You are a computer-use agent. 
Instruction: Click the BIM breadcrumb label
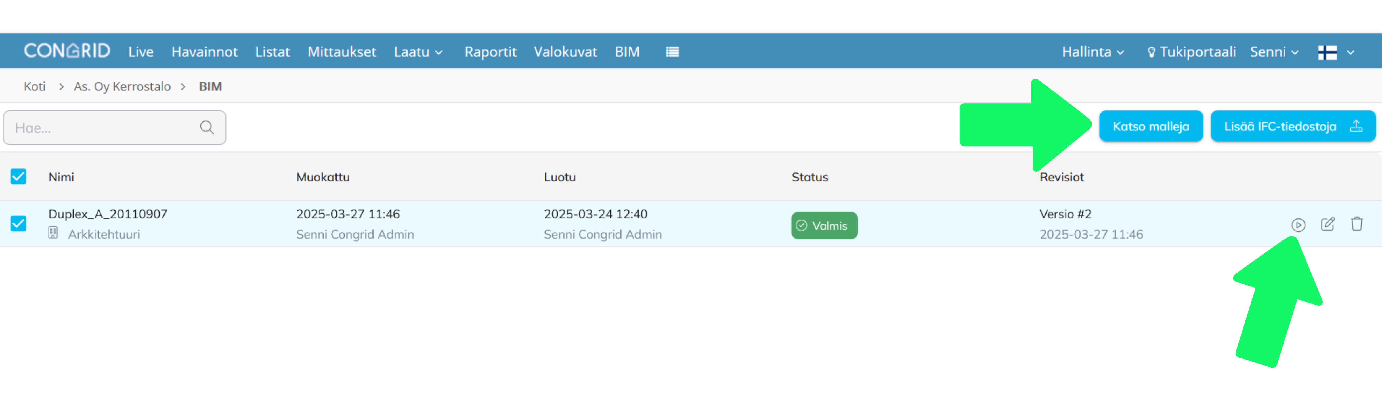(210, 86)
